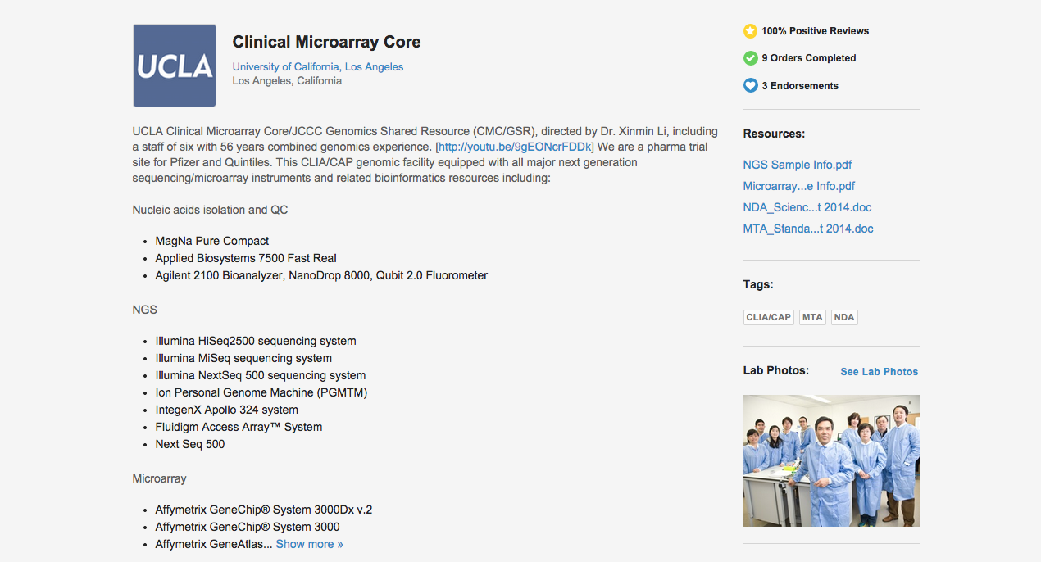
Task: Click the blue heart endorsements icon
Action: click(750, 85)
